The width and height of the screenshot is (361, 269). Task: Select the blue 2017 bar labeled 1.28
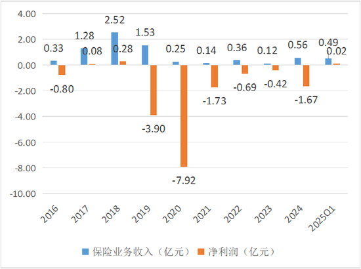(x=84, y=56)
